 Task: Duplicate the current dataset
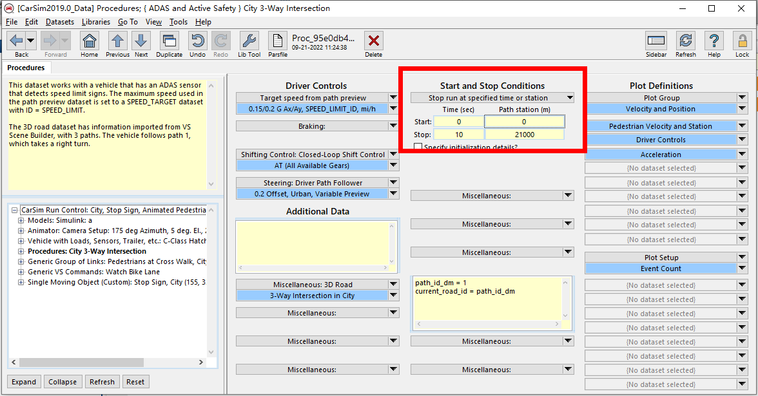coord(169,41)
